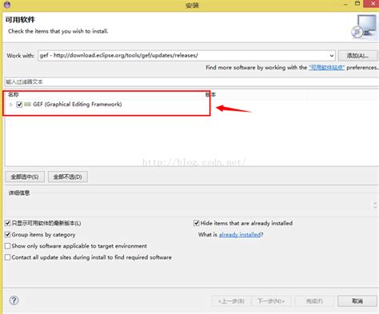Screen dimensions: 379x314
Task: Enable Show only software applicable to target environment
Action: click(x=8, y=246)
